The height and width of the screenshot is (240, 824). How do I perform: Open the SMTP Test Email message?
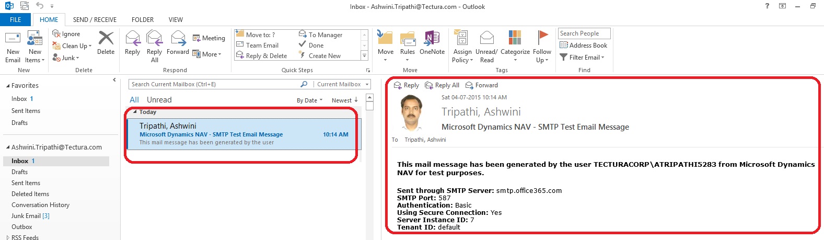pyautogui.click(x=245, y=134)
